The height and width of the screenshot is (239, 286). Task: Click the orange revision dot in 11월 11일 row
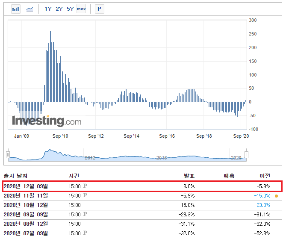pyautogui.click(x=276, y=196)
